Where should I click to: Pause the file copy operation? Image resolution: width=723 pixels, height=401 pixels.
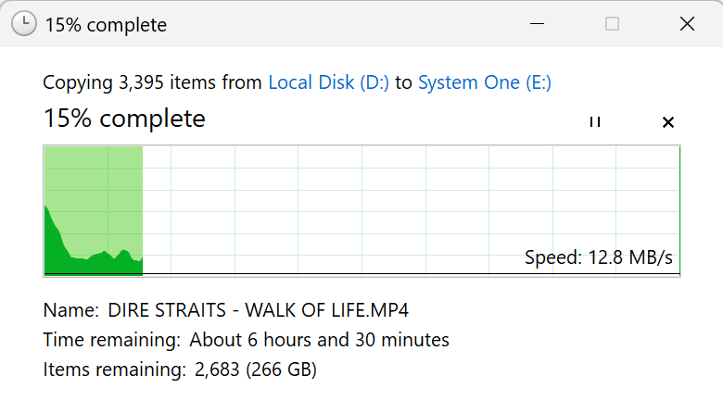(x=595, y=122)
